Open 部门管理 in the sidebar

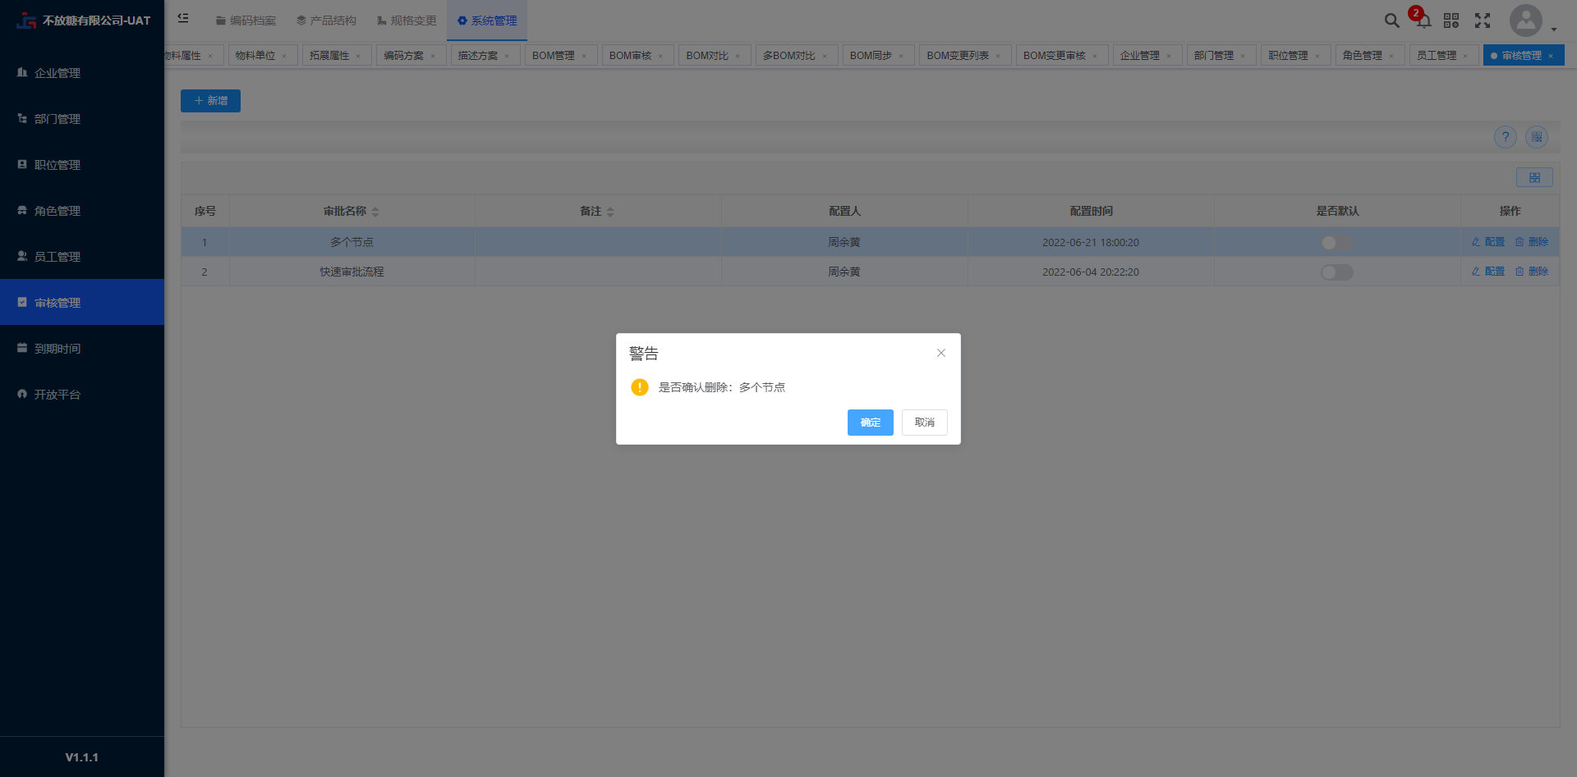(x=82, y=119)
